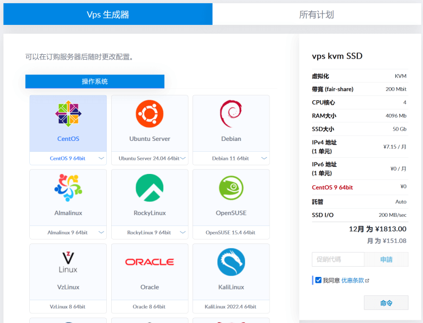
Task: Select the CentOS logo icon
Action: point(68,113)
